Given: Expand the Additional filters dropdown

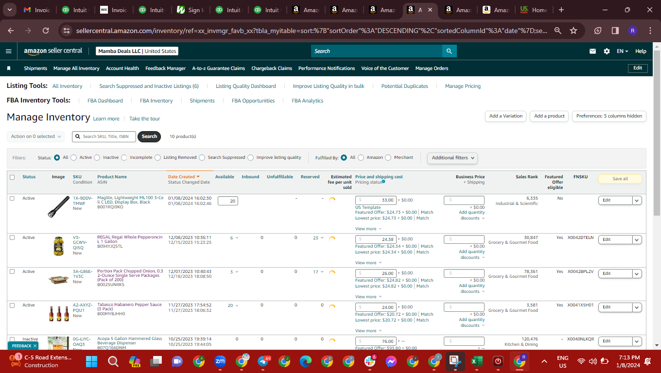Looking at the screenshot, I should tap(452, 157).
